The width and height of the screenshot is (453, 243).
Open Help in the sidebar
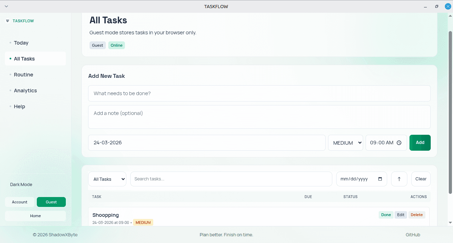click(35, 106)
